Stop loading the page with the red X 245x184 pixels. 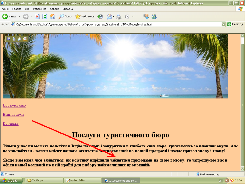click(37, 16)
